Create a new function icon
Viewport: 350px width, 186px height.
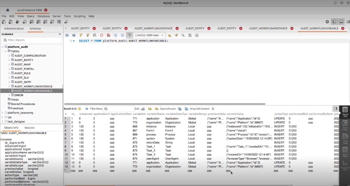52,22
